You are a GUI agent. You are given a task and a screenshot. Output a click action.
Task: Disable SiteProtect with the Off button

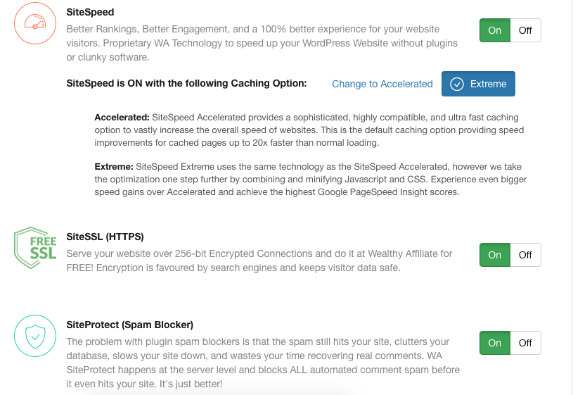tap(525, 343)
